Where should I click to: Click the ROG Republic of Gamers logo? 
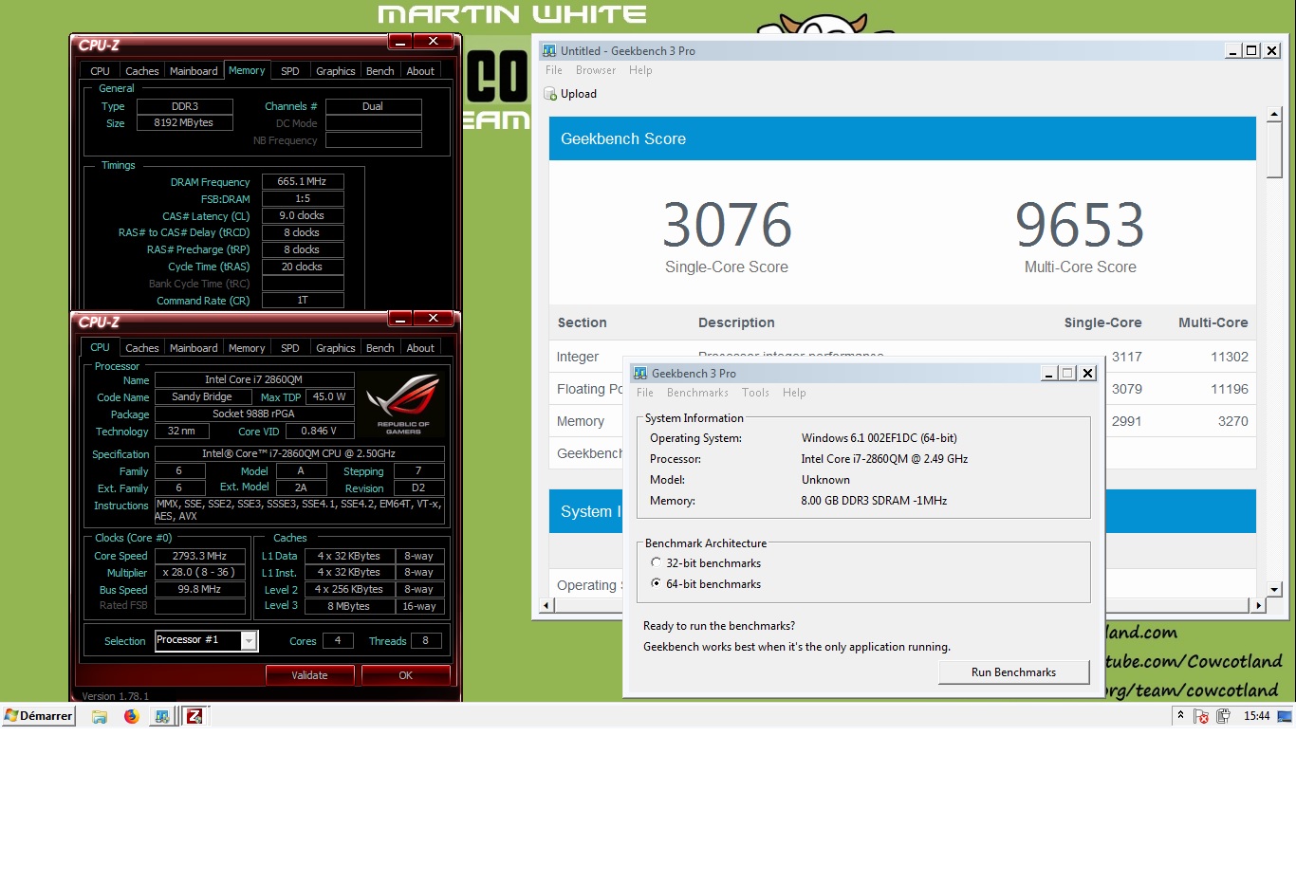coord(402,402)
